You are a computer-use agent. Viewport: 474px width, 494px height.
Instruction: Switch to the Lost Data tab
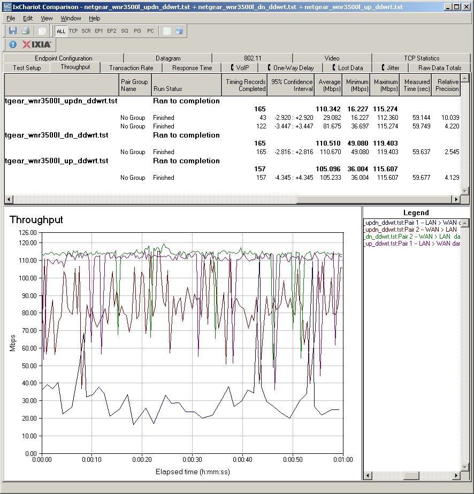[x=347, y=68]
